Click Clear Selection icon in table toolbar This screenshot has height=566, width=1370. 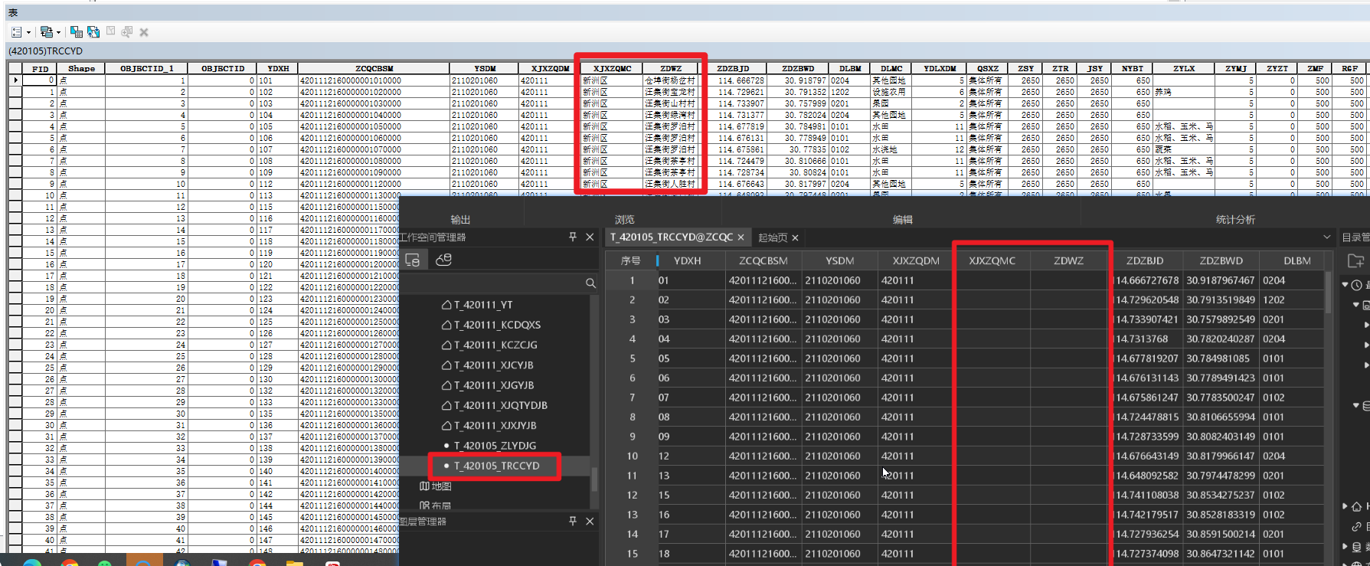coord(110,31)
